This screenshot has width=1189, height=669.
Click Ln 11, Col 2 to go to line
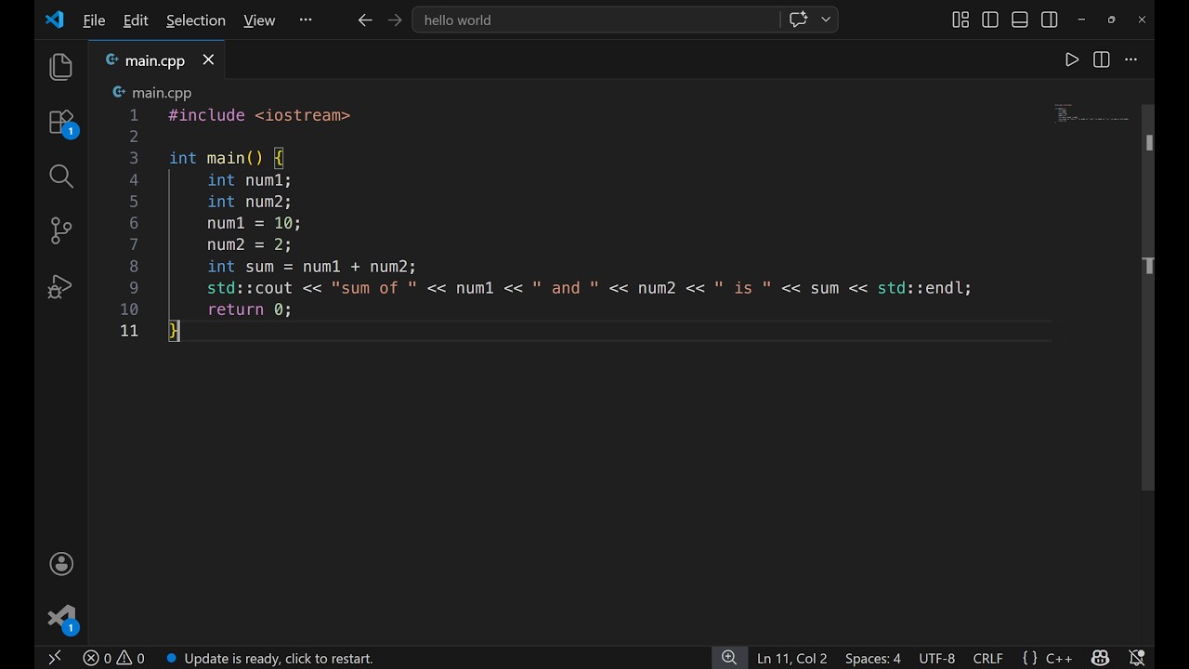click(791, 658)
